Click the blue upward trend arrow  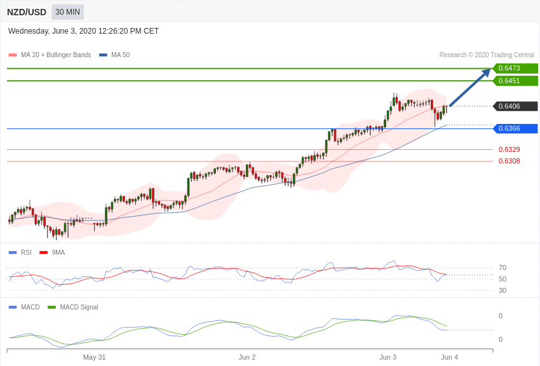tap(470, 87)
